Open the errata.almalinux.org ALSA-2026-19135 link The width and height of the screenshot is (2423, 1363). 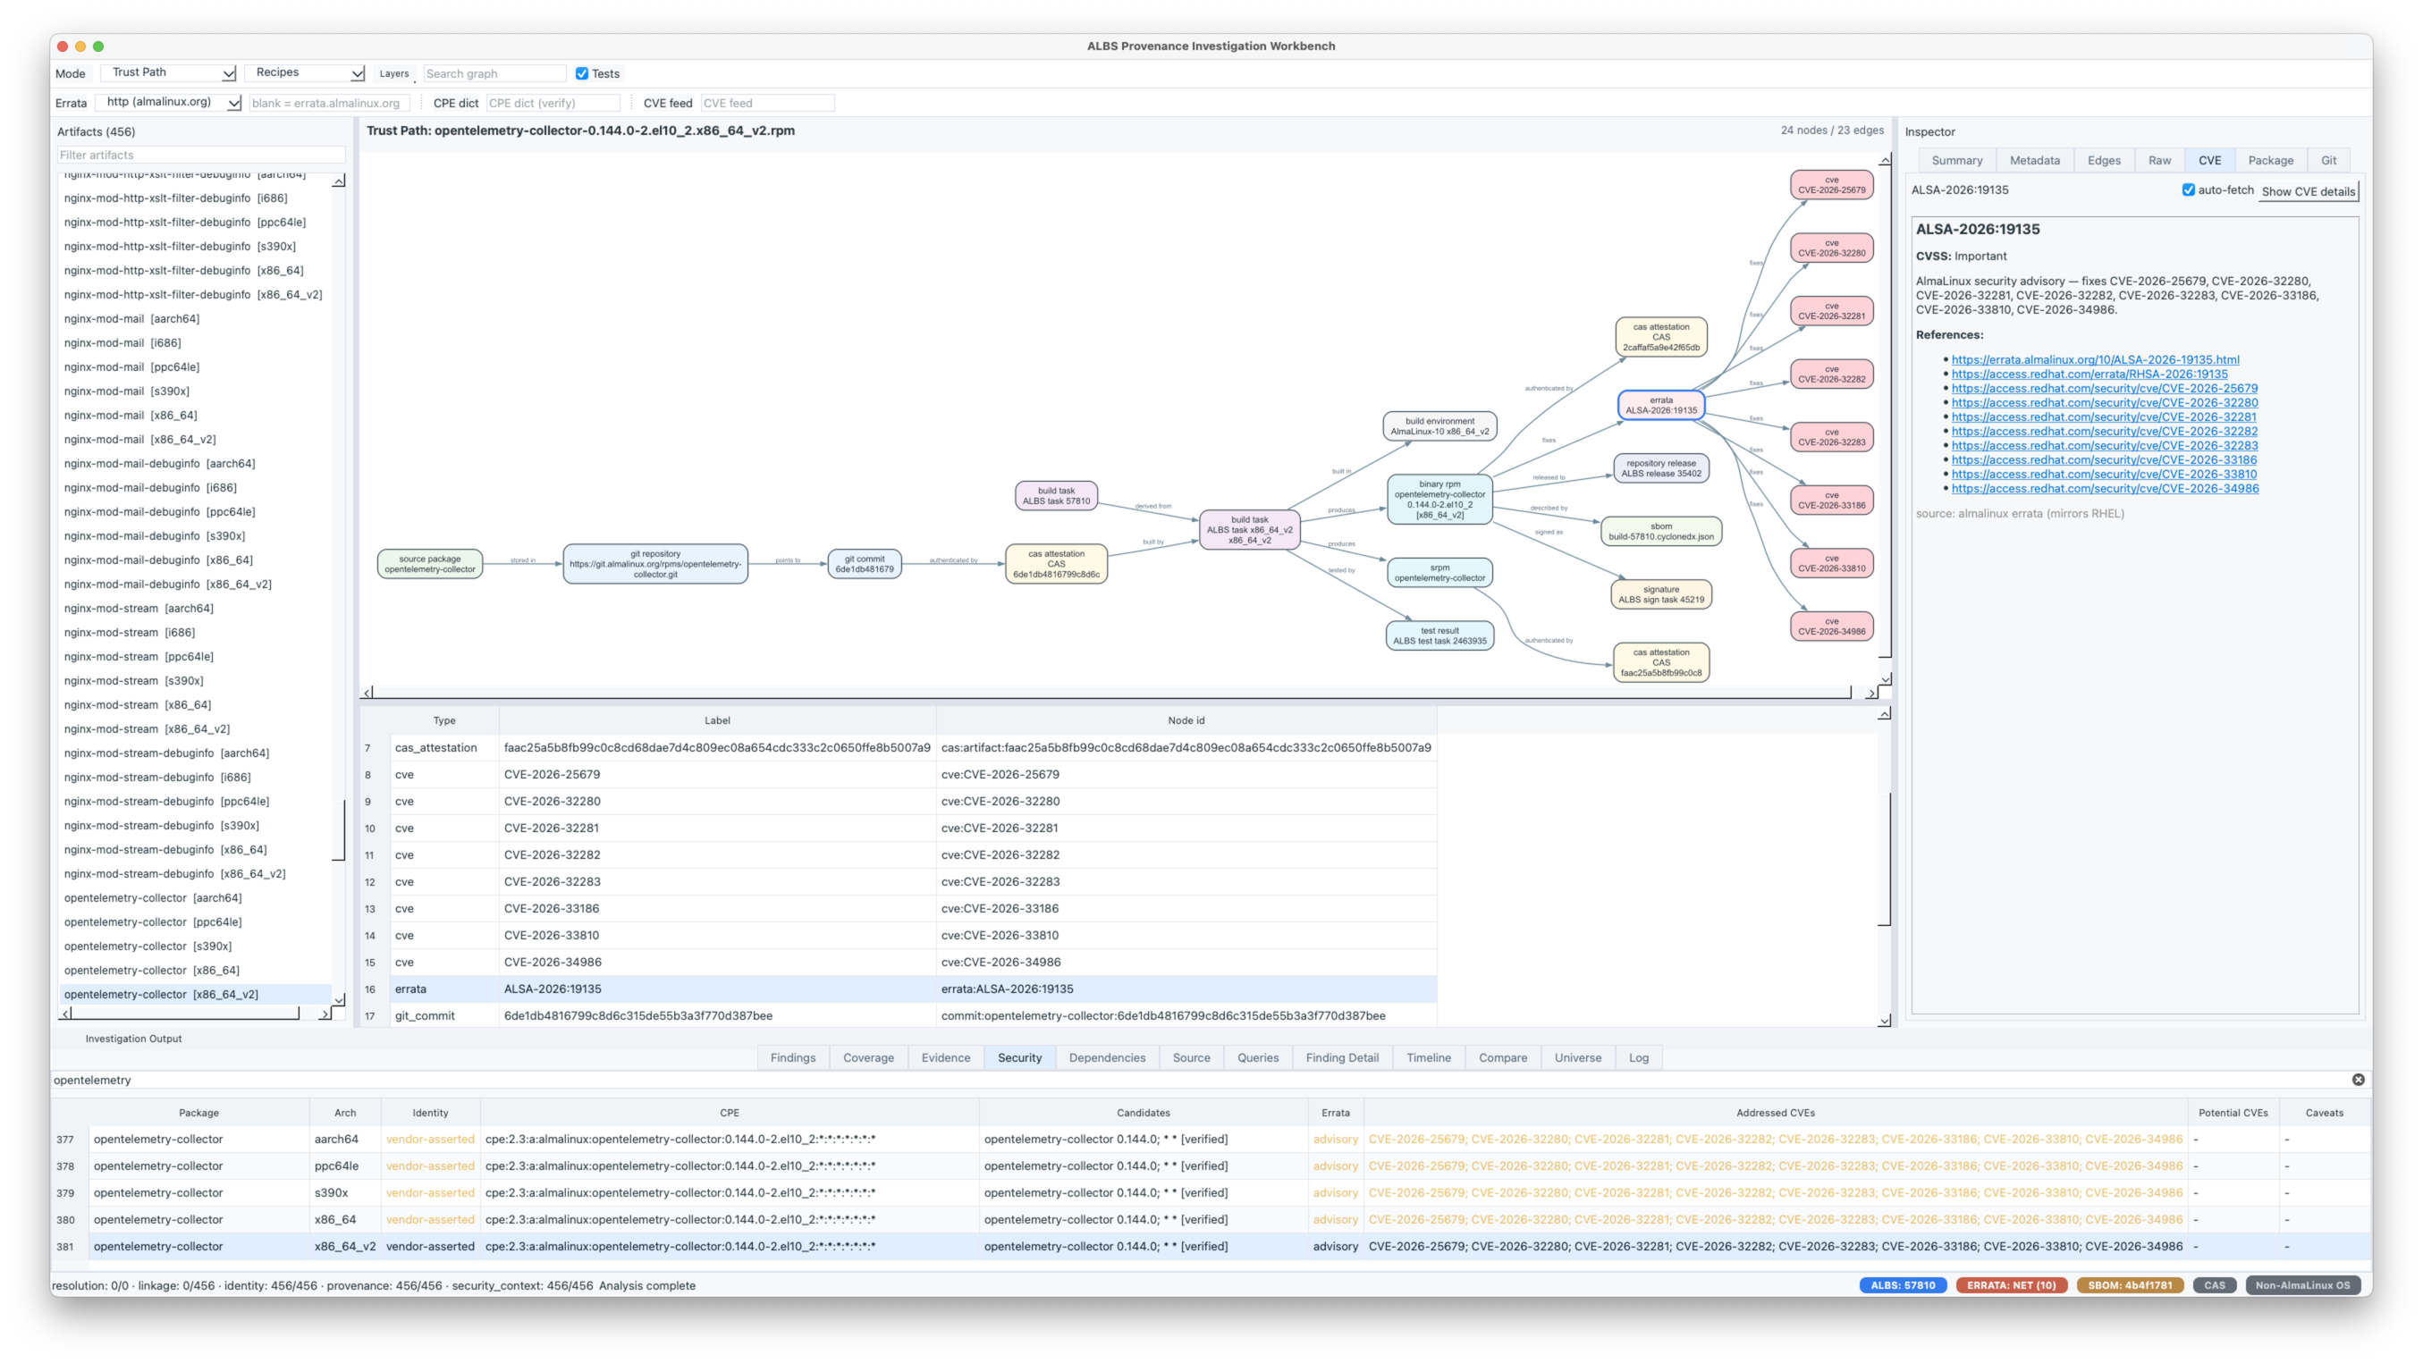point(2095,359)
